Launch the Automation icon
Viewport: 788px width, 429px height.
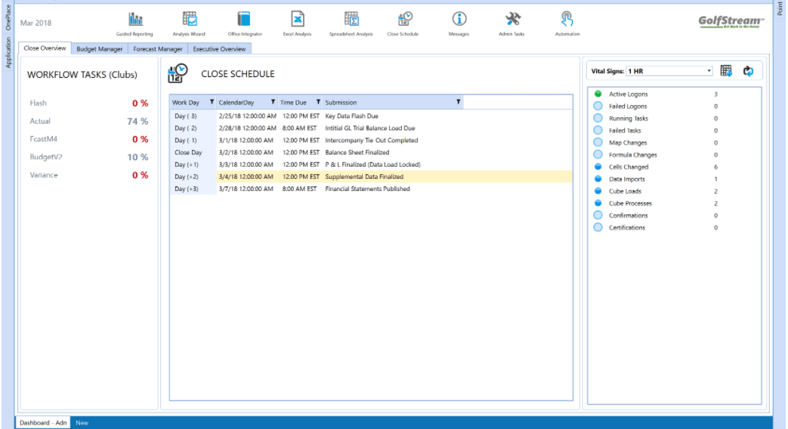(567, 20)
